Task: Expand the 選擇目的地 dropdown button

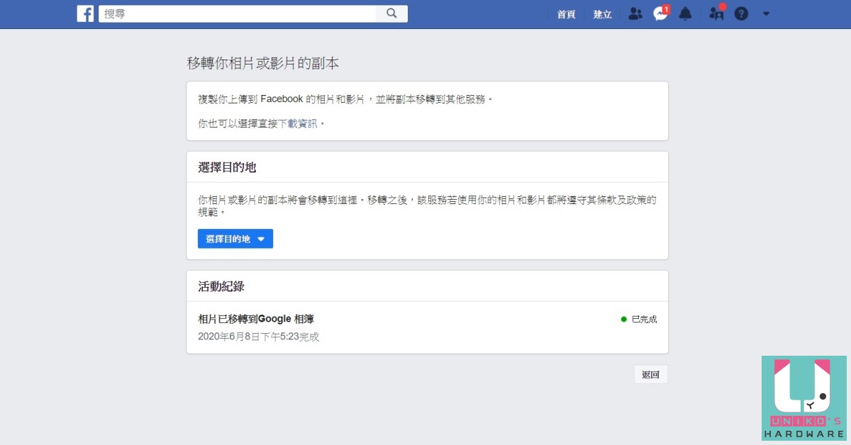Action: point(235,239)
